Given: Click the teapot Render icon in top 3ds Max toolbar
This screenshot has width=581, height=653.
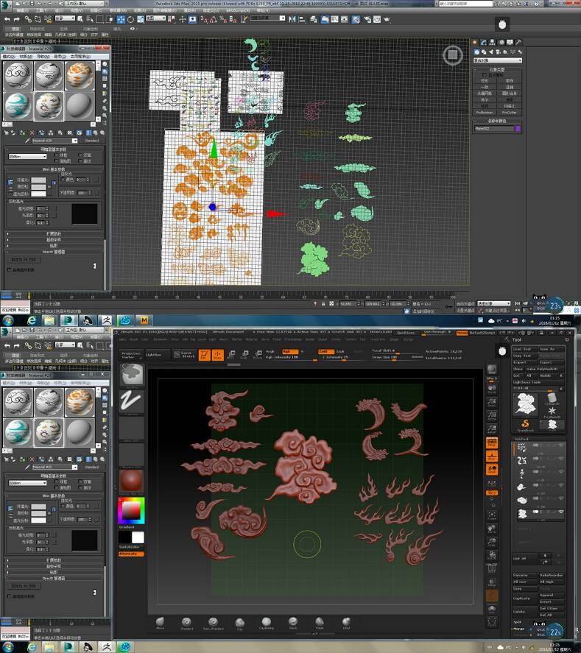Looking at the screenshot, I should [387, 19].
